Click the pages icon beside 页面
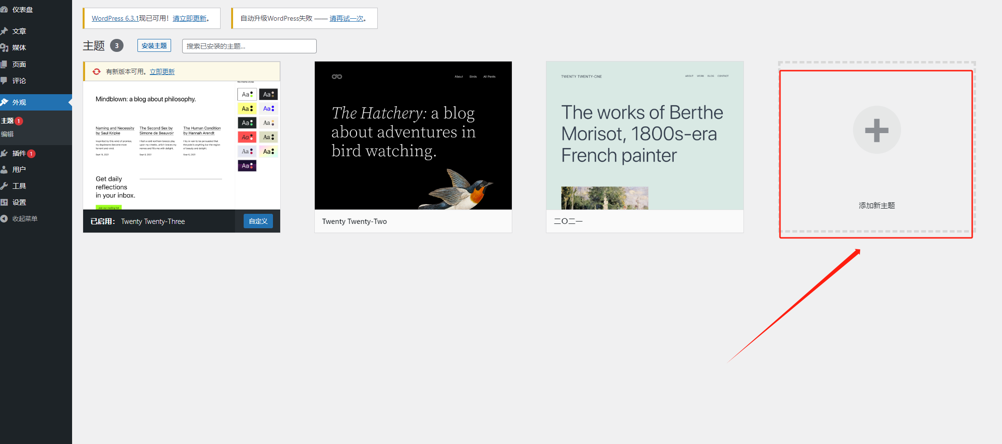 (4, 64)
